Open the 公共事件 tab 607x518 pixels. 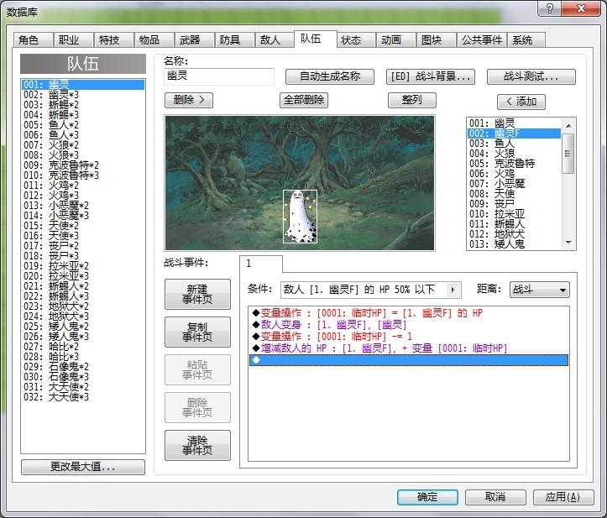[482, 39]
